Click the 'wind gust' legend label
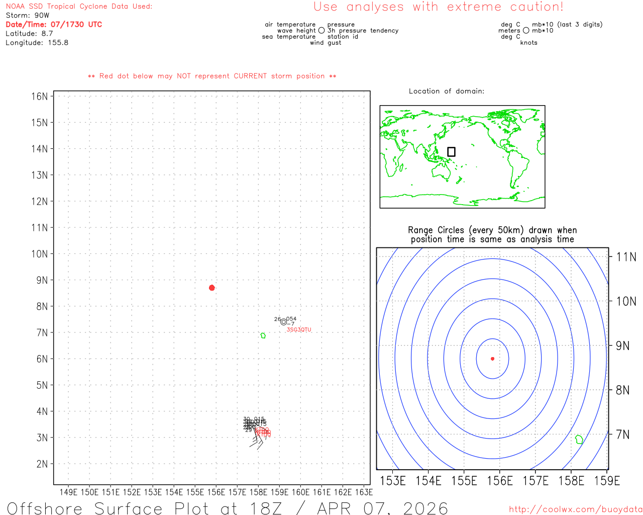 [326, 43]
